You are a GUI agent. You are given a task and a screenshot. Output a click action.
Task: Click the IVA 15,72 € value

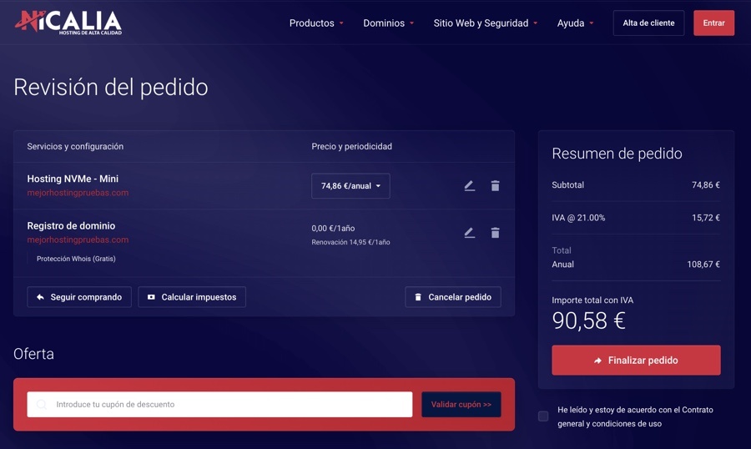pyautogui.click(x=705, y=218)
